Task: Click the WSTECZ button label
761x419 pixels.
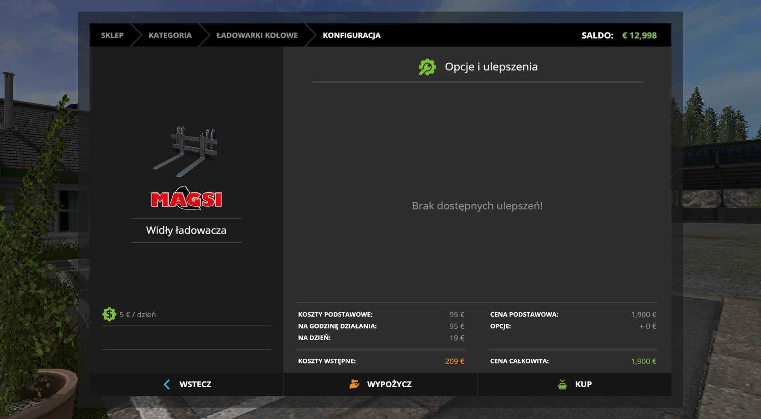Action: tap(195, 384)
